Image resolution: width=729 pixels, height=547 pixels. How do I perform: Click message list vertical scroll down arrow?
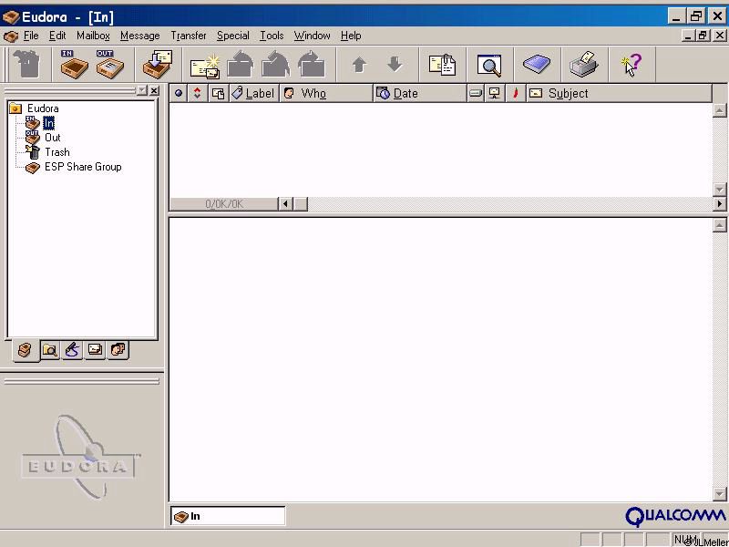tap(719, 190)
